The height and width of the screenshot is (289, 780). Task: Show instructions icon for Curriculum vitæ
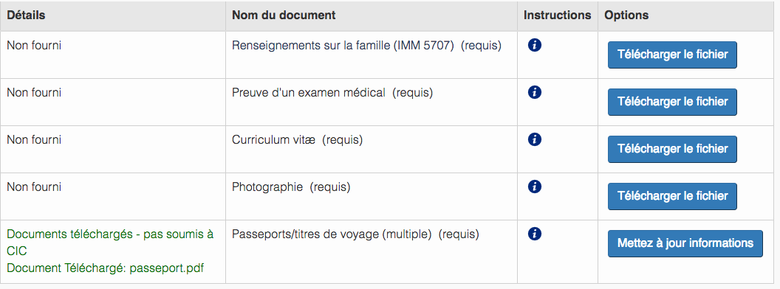(x=534, y=139)
